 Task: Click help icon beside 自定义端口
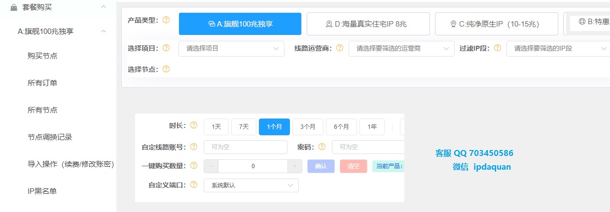tap(194, 185)
